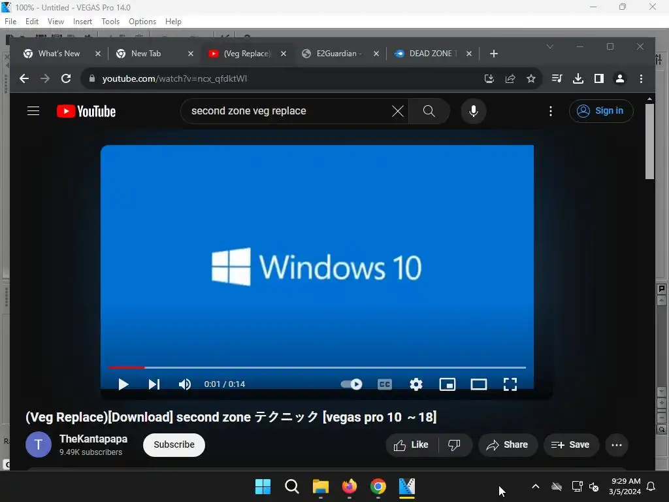Switch to What's New tab

59,54
